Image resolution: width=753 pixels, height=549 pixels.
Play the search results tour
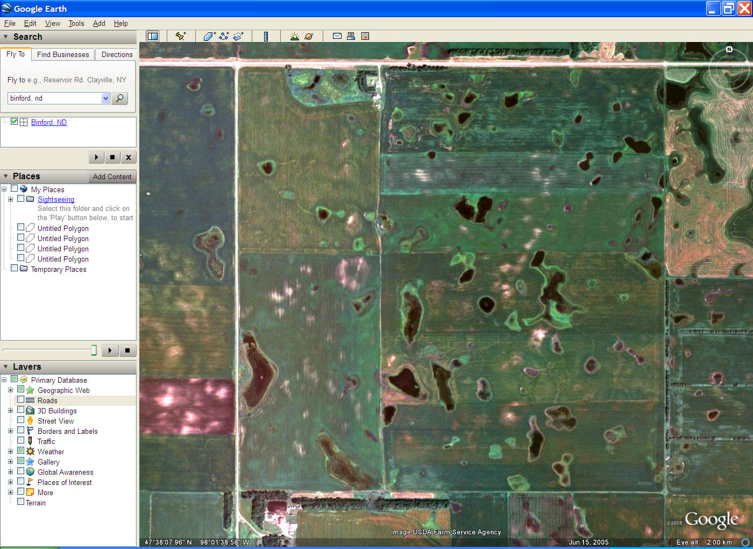click(96, 157)
